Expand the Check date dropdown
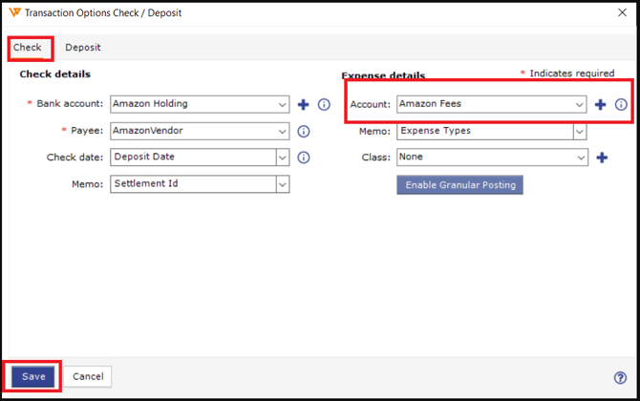 [x=283, y=158]
